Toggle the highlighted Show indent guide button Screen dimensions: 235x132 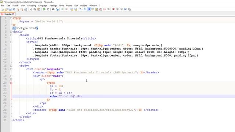[x=89, y=9]
